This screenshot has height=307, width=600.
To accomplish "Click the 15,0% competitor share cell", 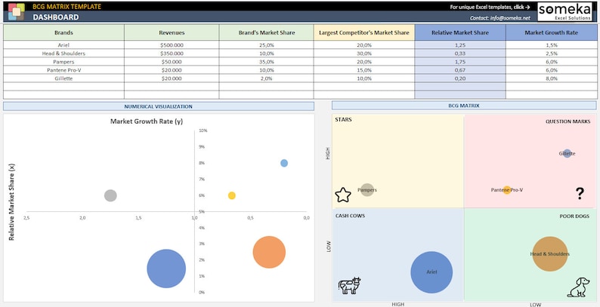I will point(364,70).
